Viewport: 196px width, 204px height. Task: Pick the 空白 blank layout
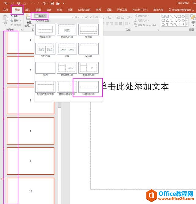click(45, 68)
